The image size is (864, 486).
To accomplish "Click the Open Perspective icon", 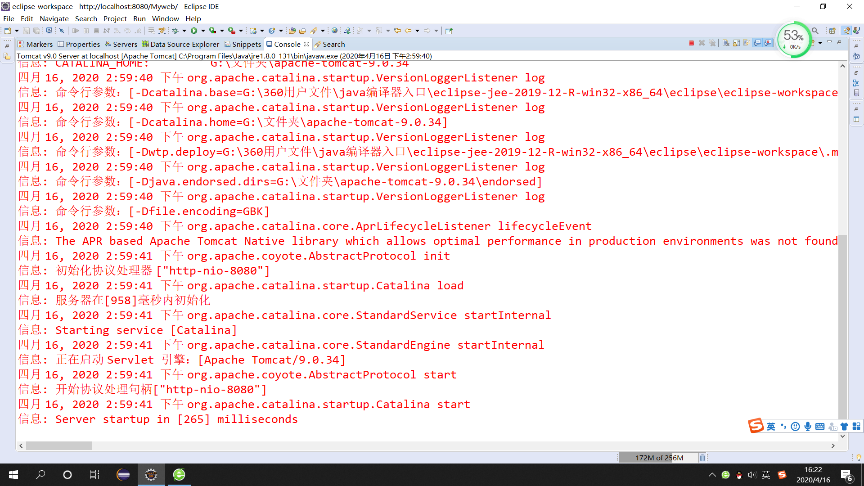I will (832, 31).
